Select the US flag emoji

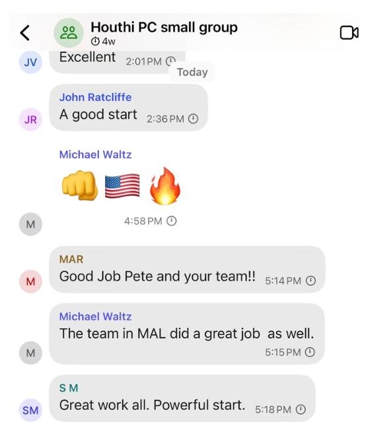pyautogui.click(x=122, y=186)
